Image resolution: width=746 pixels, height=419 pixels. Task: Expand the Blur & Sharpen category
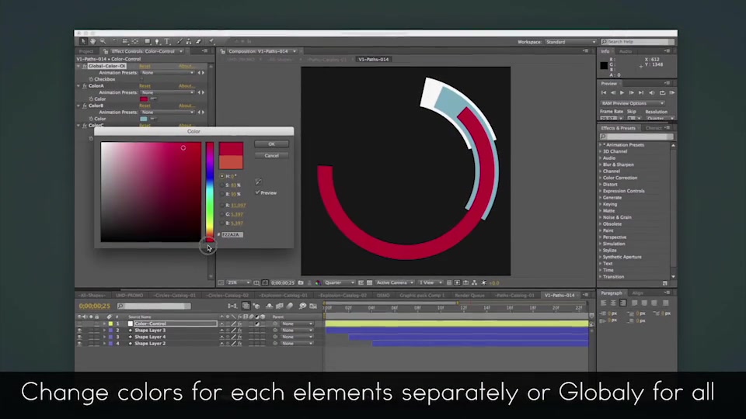point(601,164)
